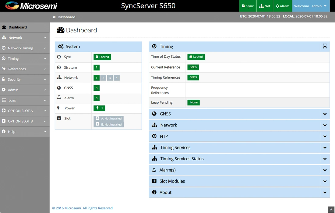
Task: Click the Timing Services Status icon
Action: click(x=155, y=159)
